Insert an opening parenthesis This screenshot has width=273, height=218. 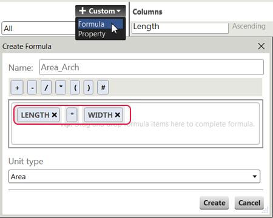pyautogui.click(x=75, y=87)
